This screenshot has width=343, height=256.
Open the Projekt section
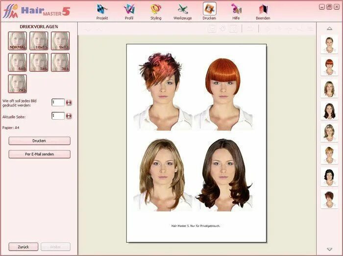[x=102, y=11]
